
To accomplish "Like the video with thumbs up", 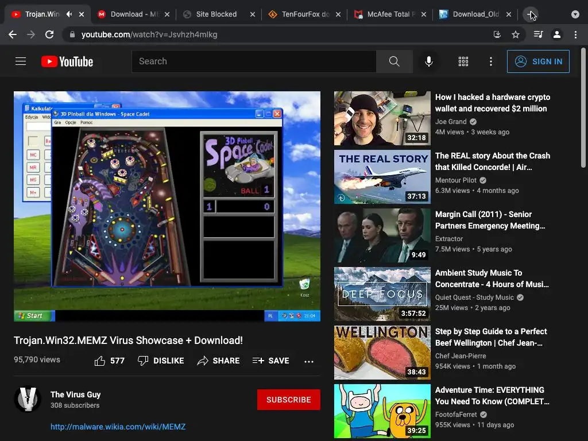I will tap(109, 361).
